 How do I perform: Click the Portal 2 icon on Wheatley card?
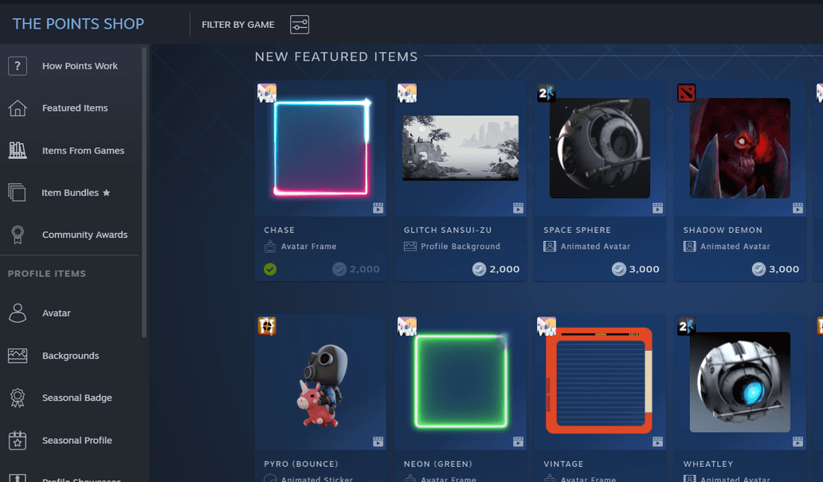click(x=686, y=326)
